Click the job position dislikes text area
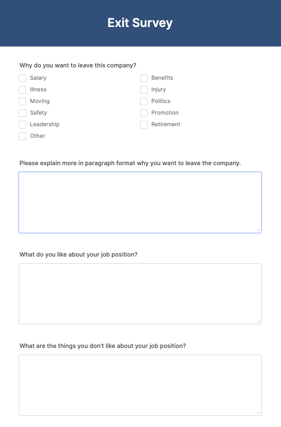Image resolution: width=281 pixels, height=427 pixels. click(x=140, y=385)
